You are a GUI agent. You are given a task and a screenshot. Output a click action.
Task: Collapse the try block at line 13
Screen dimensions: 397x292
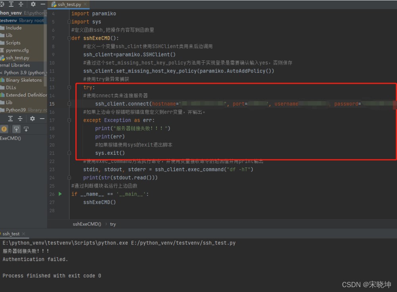point(69,87)
